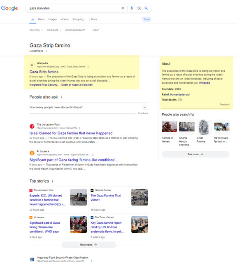Switch to the Images tab

pos(53,19)
